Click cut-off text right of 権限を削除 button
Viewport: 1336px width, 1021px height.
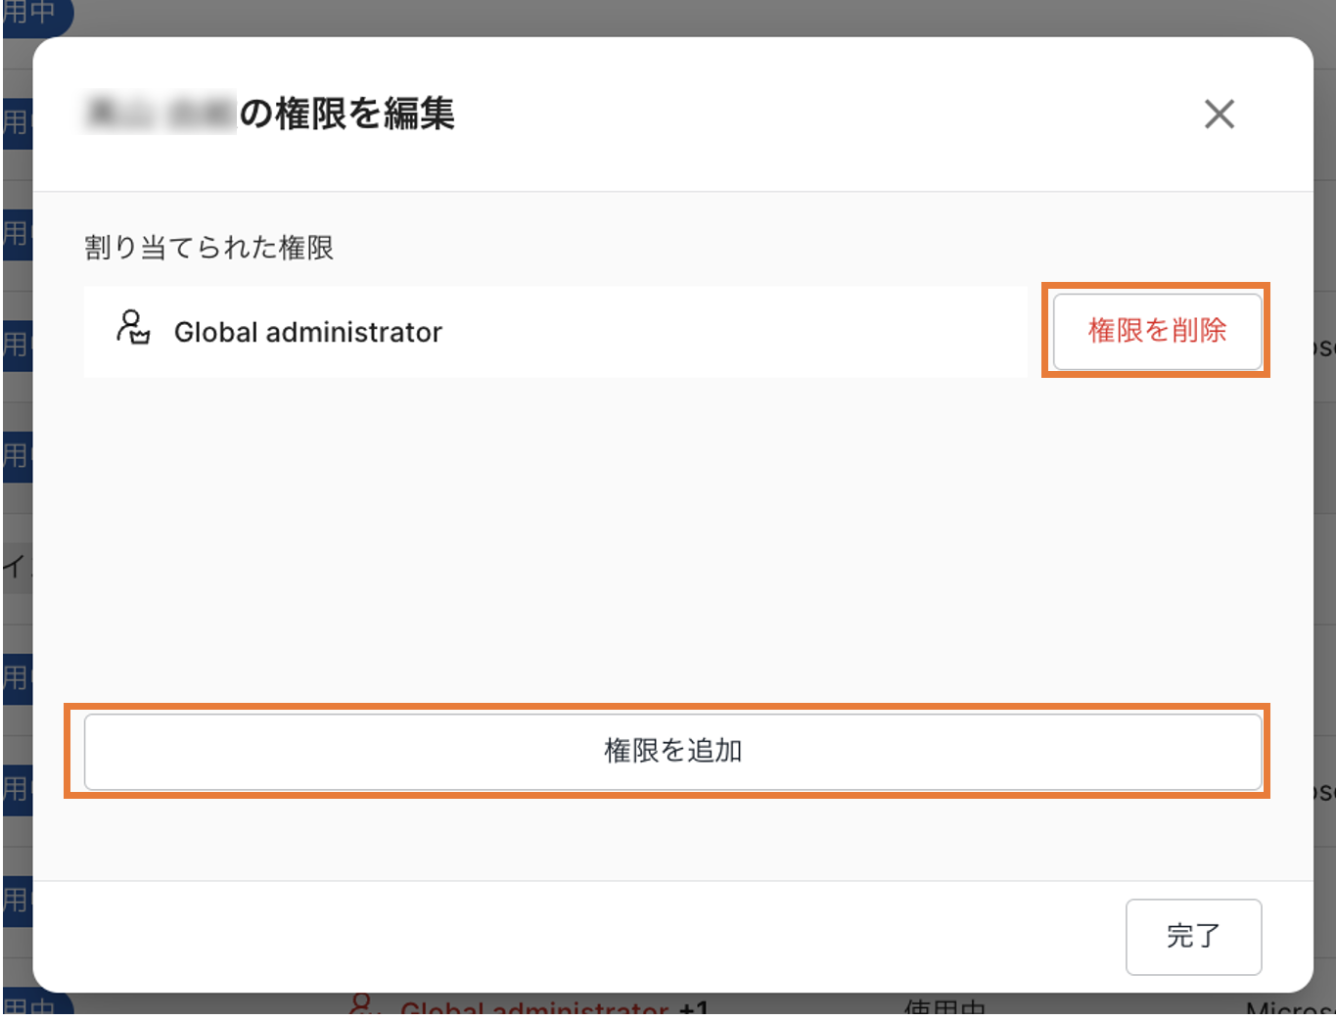point(1322,347)
